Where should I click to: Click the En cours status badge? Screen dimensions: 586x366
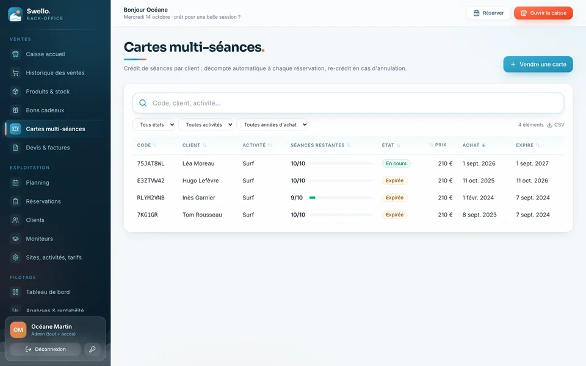pos(396,163)
